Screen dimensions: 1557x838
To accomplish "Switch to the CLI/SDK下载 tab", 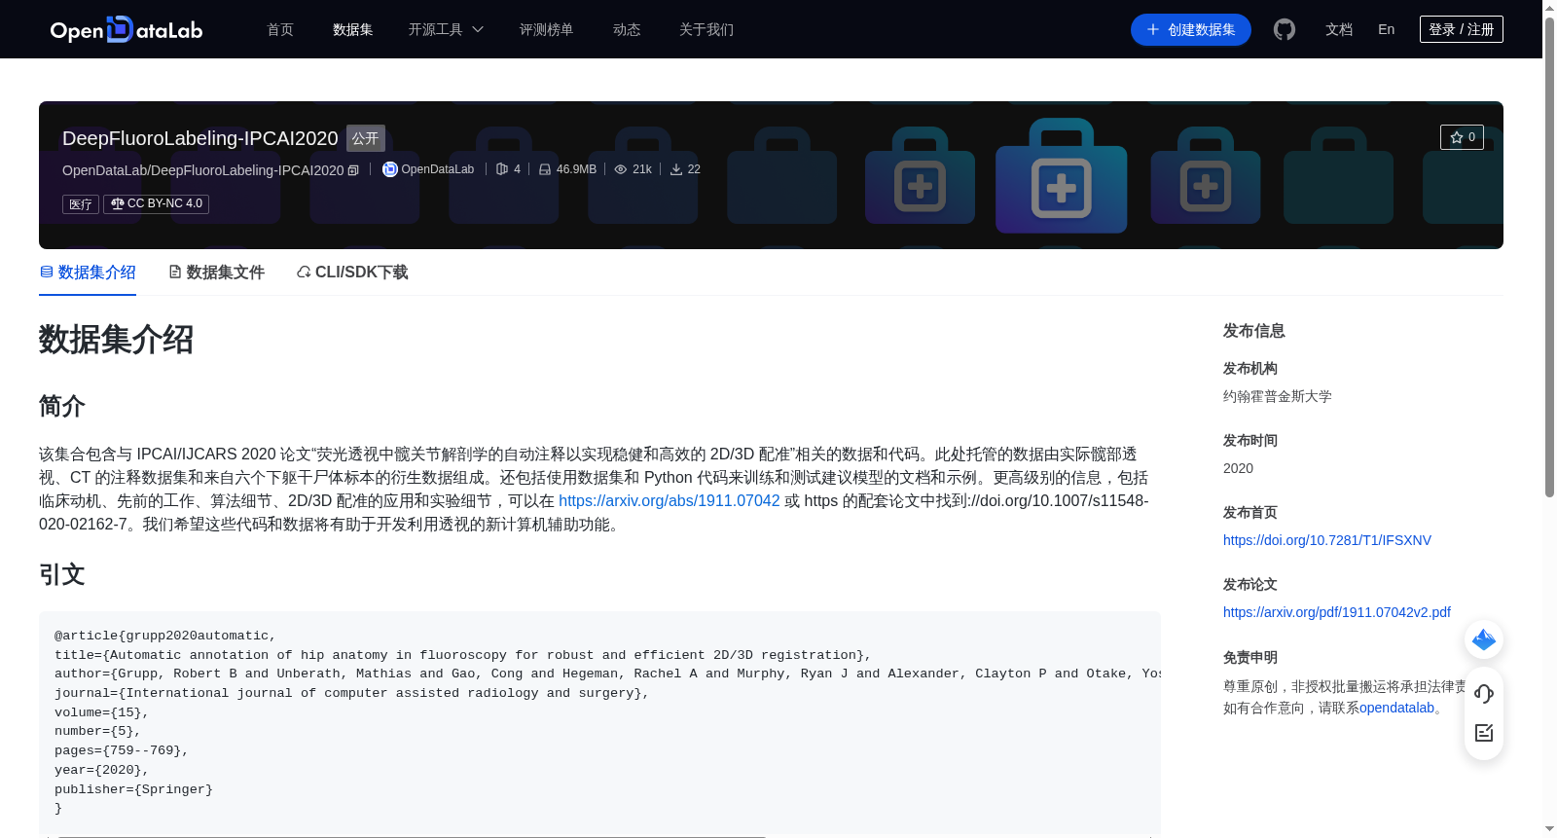I will tap(352, 273).
